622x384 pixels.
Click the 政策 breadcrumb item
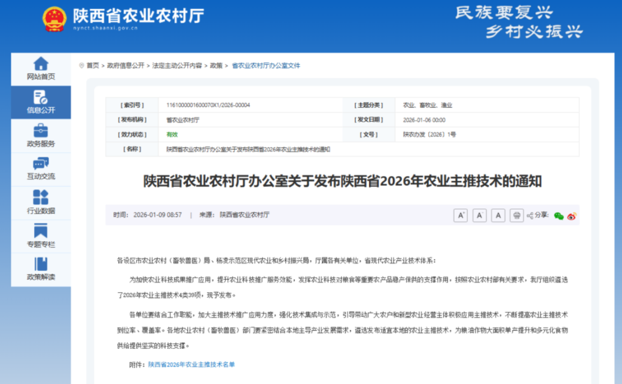coord(216,66)
